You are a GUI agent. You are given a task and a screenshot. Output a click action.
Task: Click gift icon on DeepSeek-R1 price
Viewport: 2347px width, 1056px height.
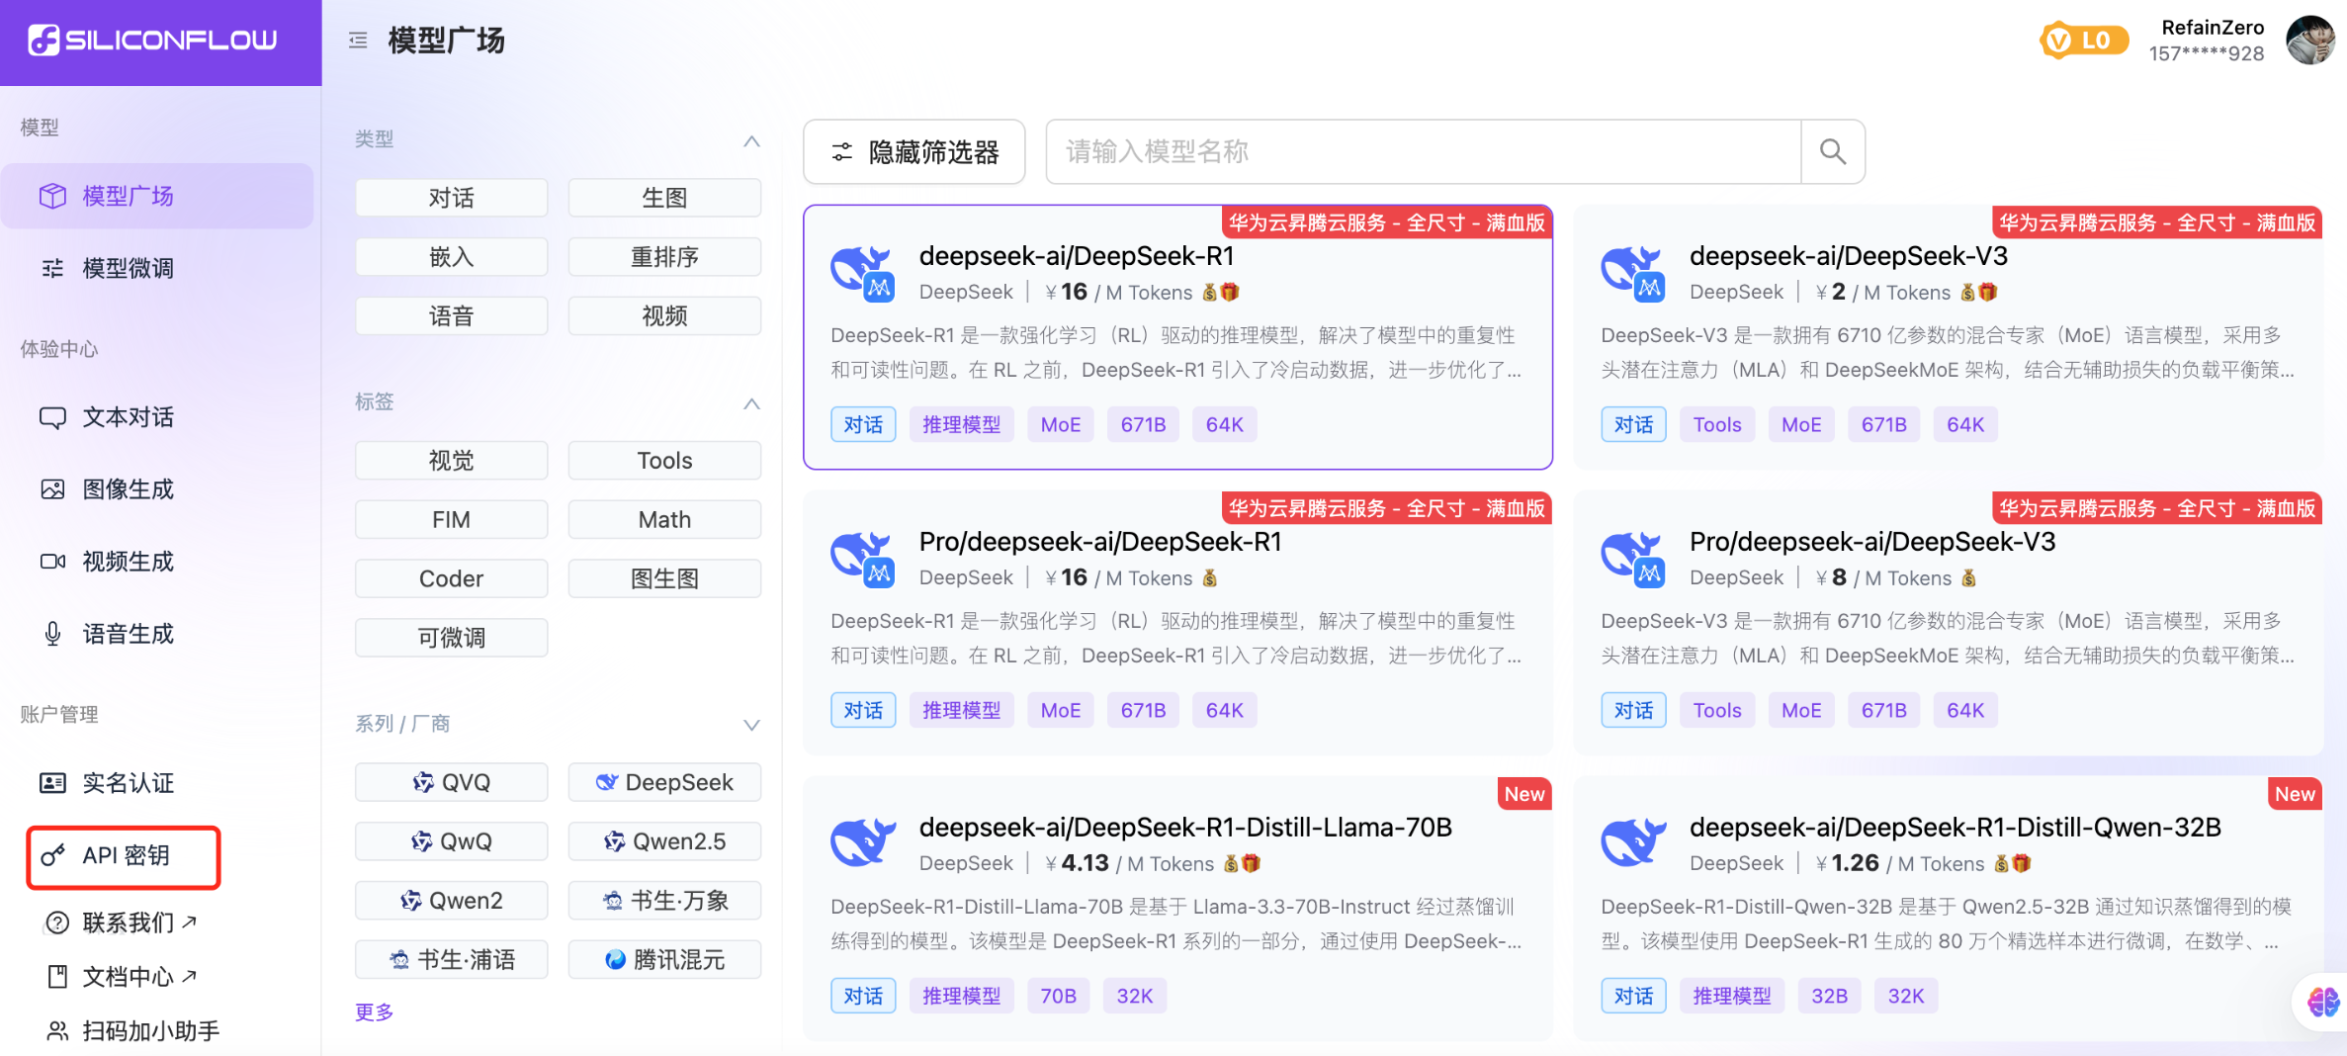(x=1230, y=293)
